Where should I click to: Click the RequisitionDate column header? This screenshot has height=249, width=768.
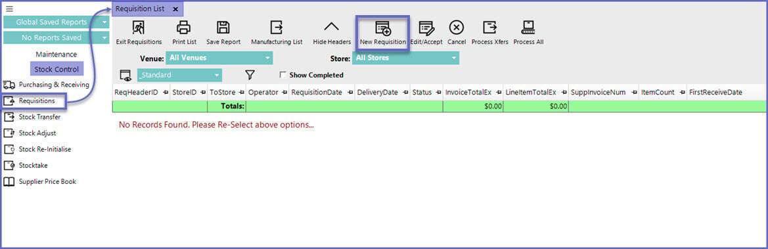[x=317, y=92]
